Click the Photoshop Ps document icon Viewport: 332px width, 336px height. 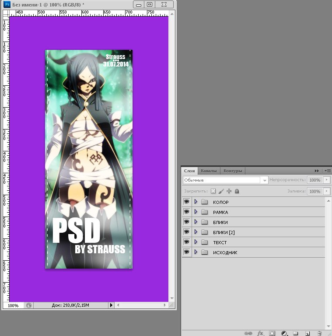7,4
